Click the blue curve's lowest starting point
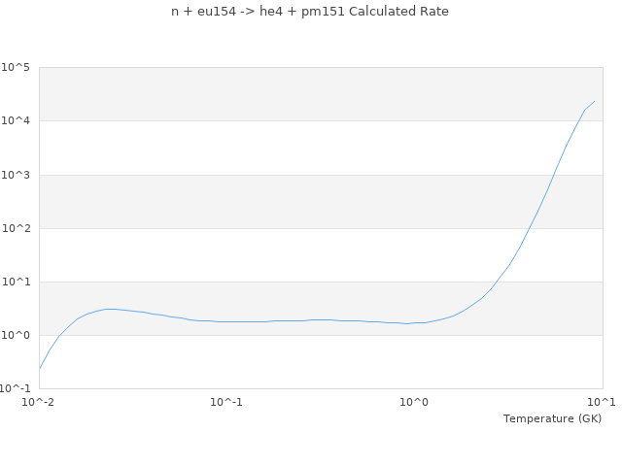Image resolution: width=622 pixels, height=466 pixels. click(x=39, y=369)
